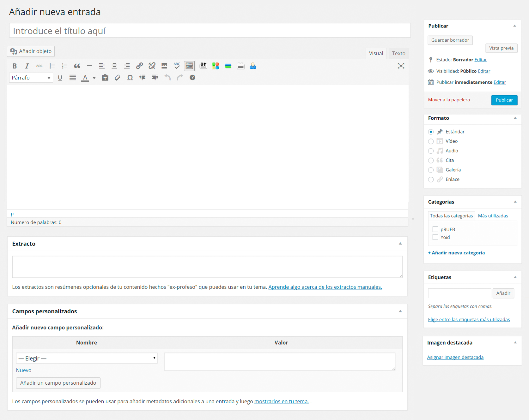Open the special character picker
Viewport: 529px width, 420px height.
pyautogui.click(x=130, y=78)
